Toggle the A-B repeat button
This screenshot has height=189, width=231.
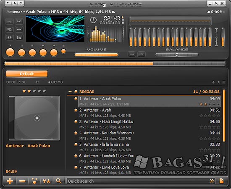click(x=10, y=21)
